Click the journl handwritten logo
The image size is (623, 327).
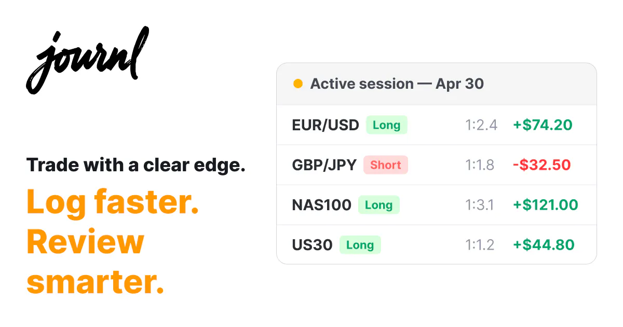(87, 60)
